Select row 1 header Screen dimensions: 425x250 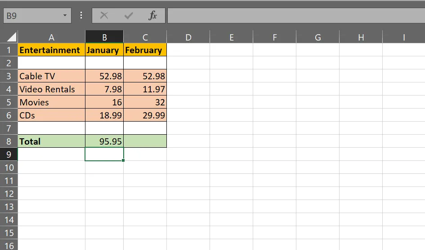point(9,50)
